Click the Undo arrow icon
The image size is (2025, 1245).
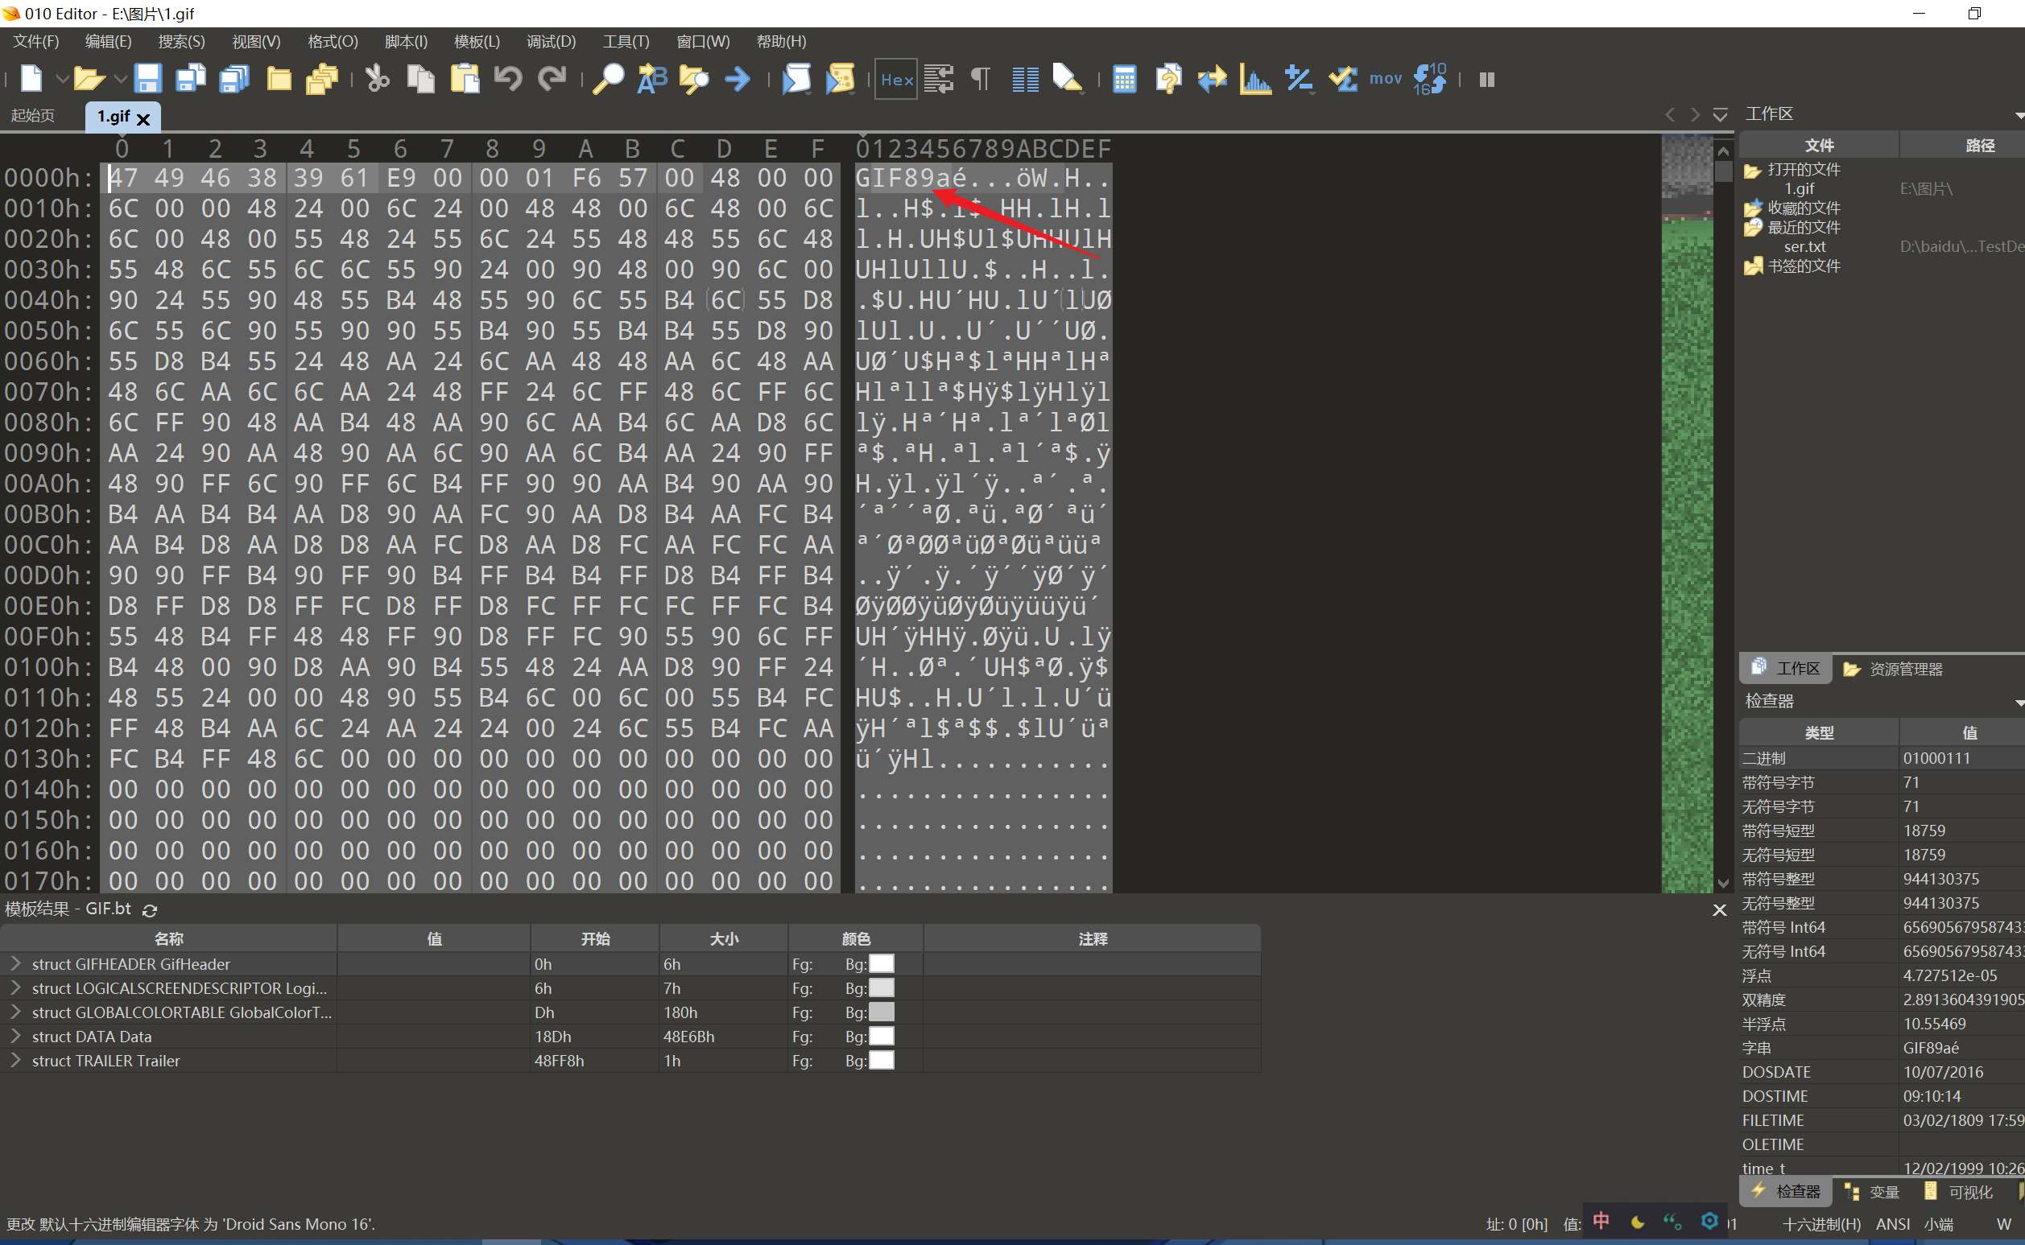(507, 79)
